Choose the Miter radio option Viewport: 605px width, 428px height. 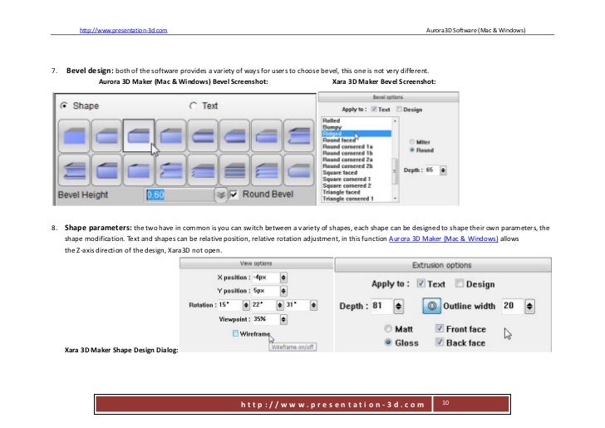412,142
